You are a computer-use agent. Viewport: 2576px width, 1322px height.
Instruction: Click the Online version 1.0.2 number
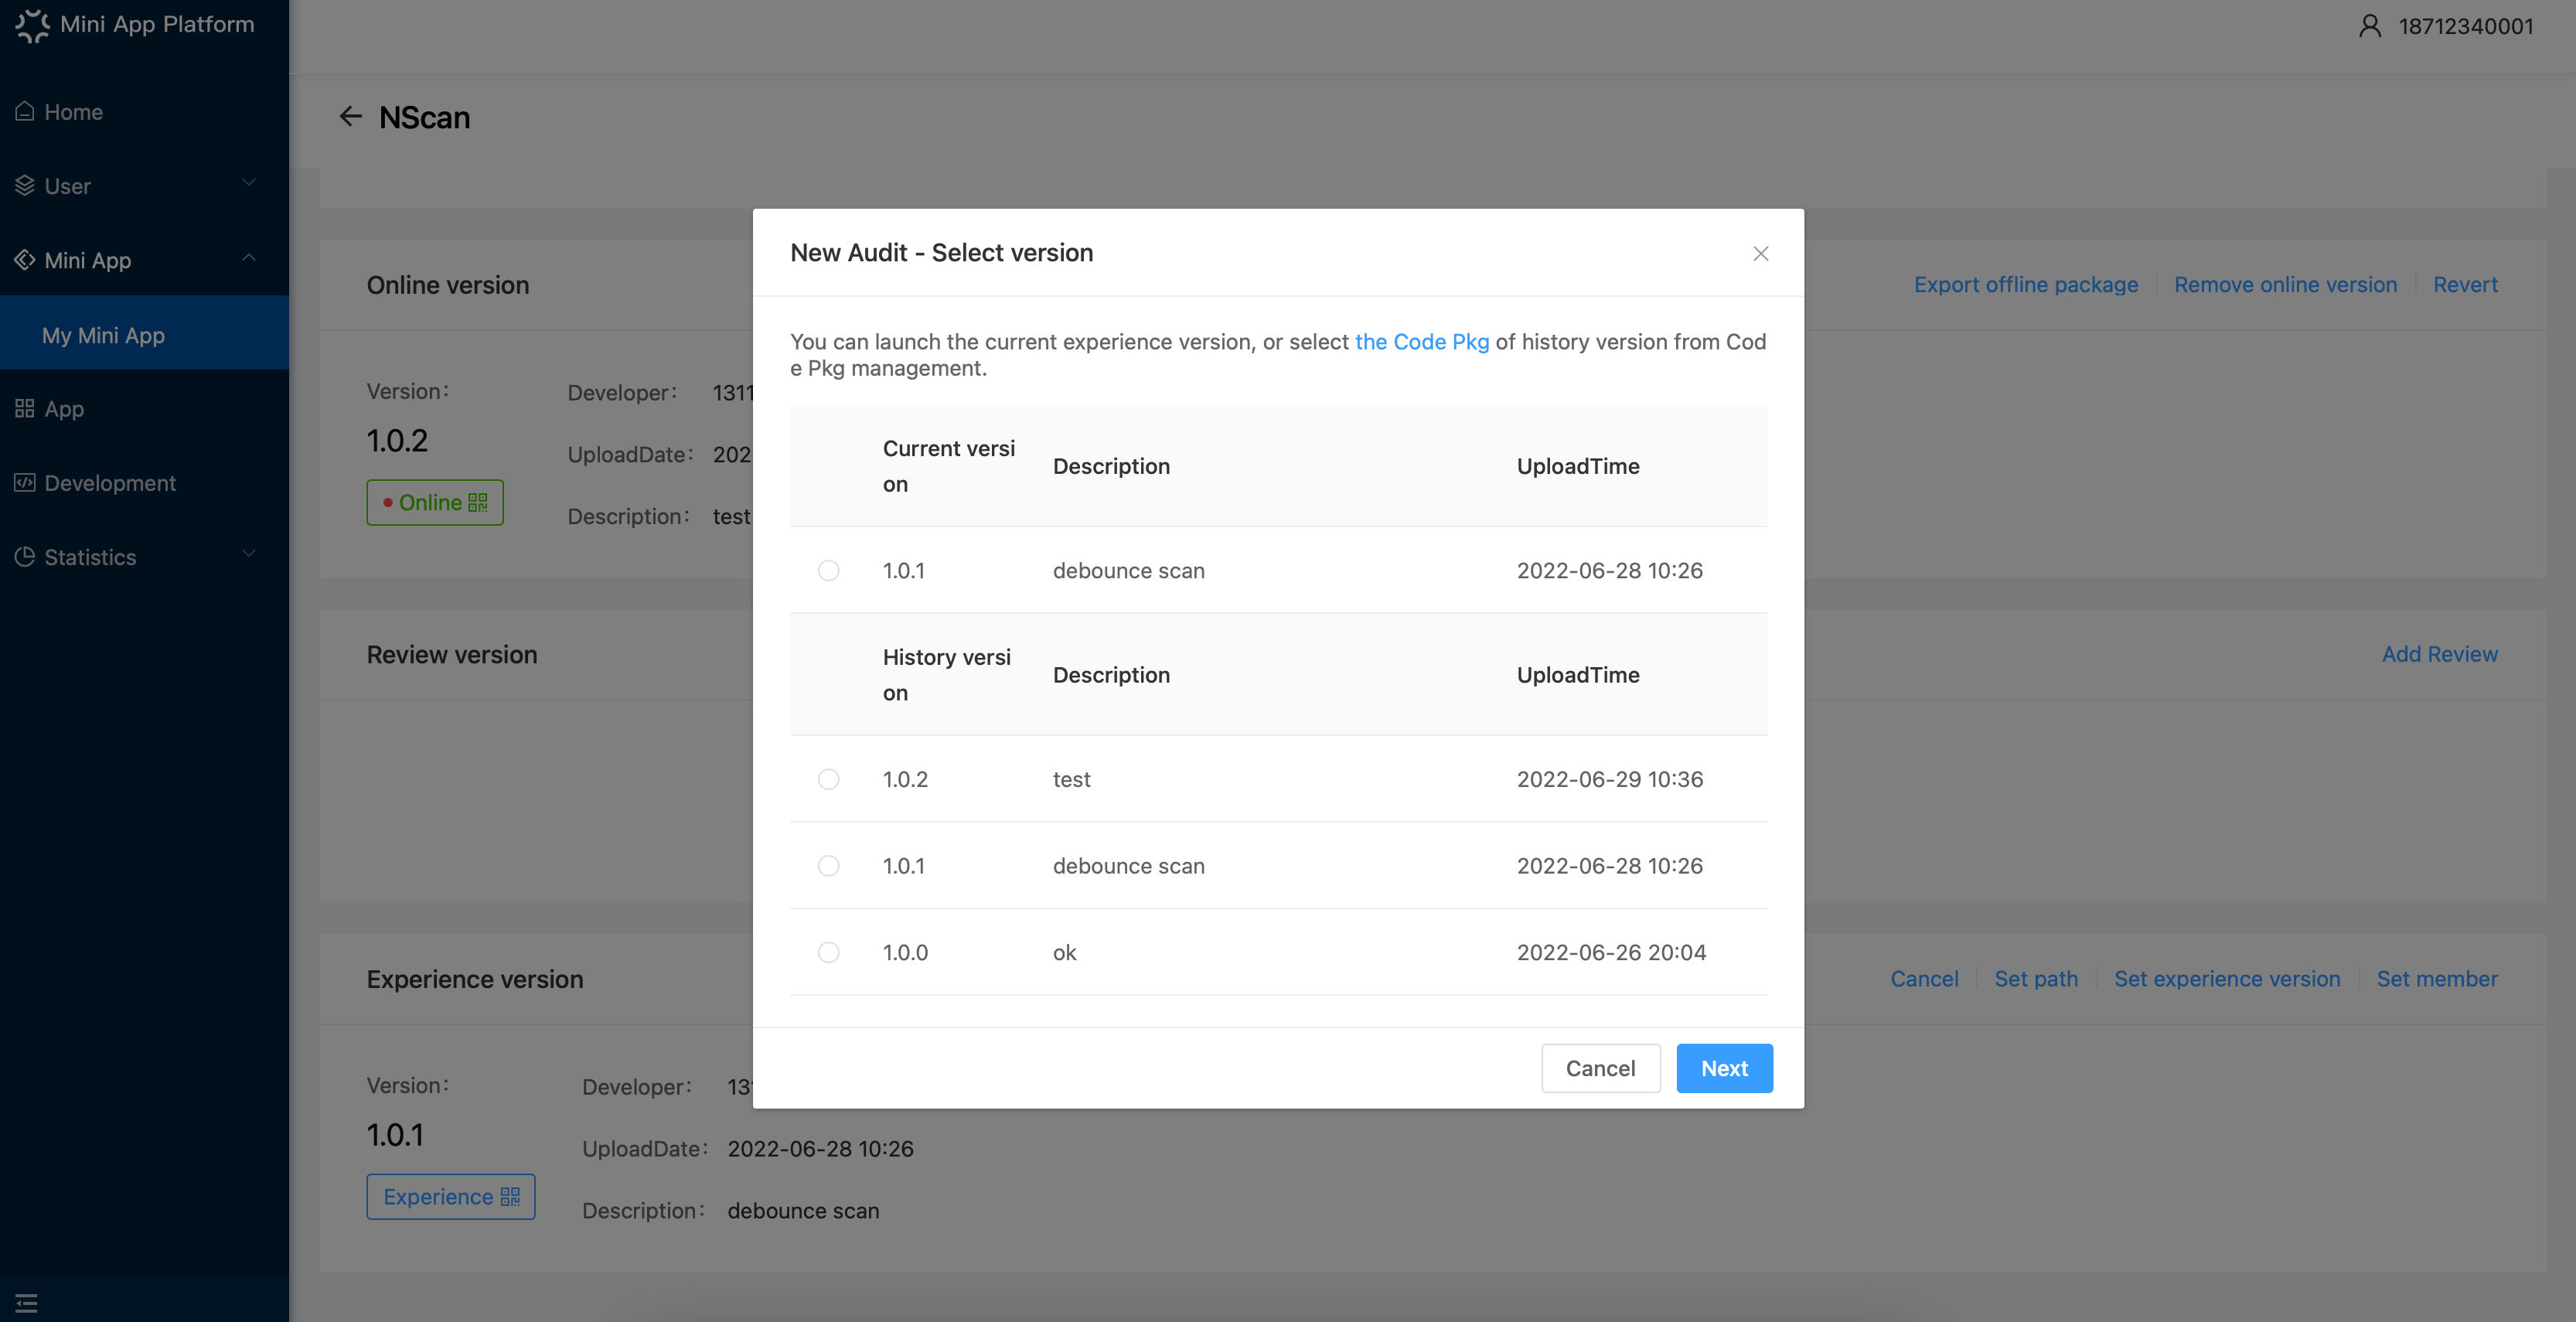[397, 440]
